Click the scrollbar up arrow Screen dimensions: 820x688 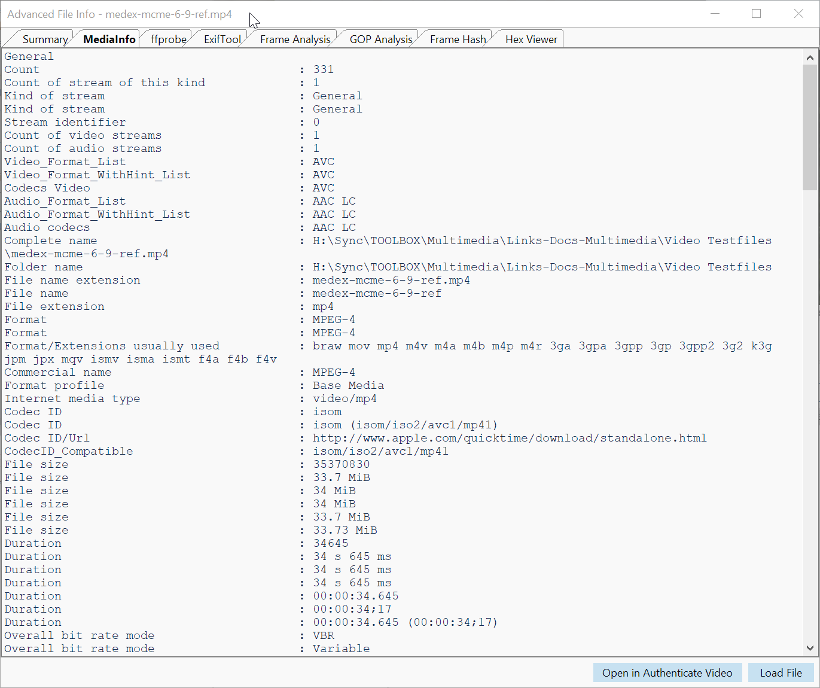click(810, 57)
